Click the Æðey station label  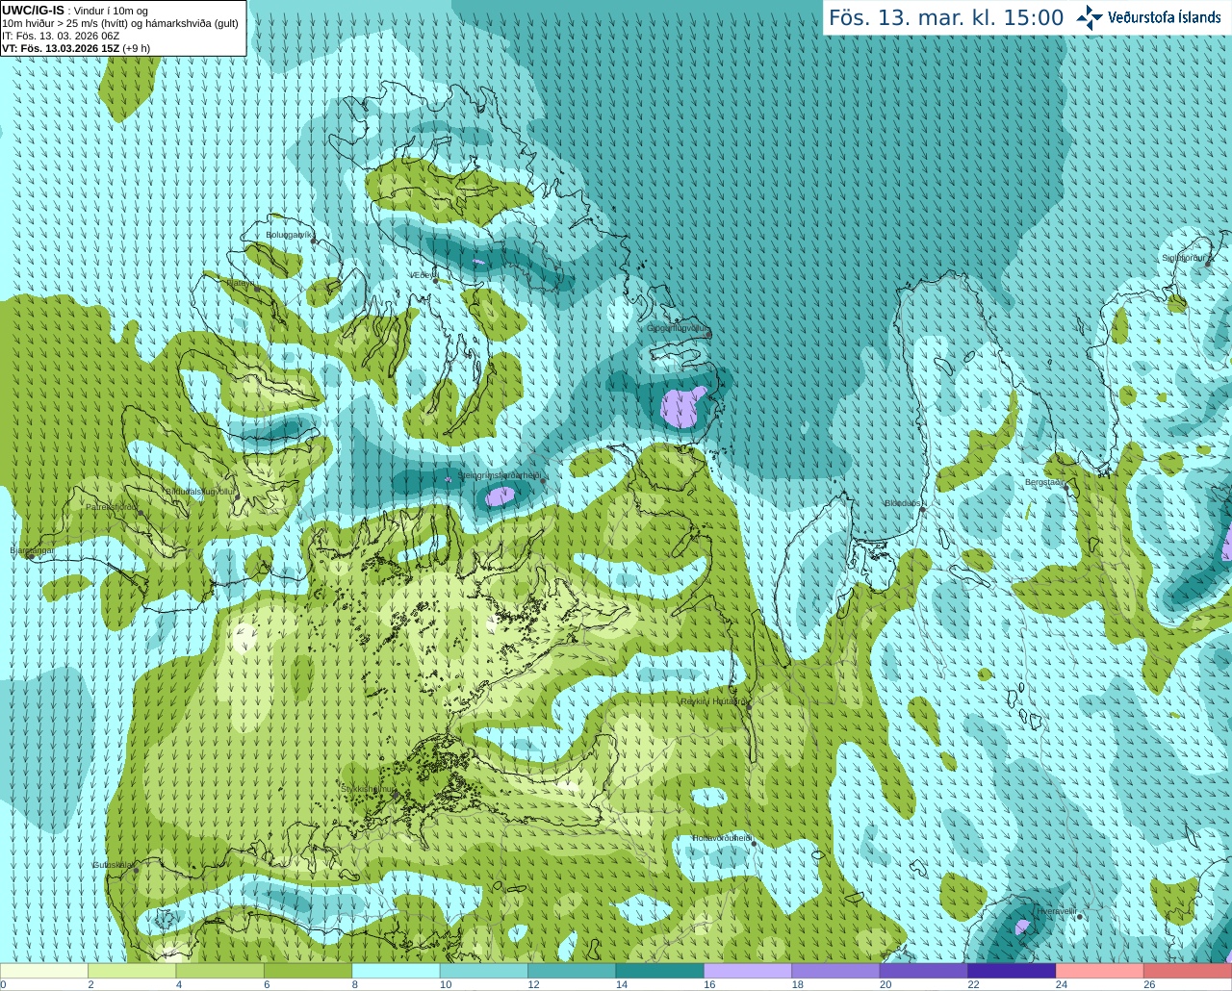click(422, 275)
